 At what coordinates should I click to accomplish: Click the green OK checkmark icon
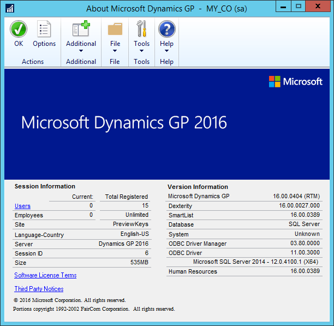pos(19,29)
